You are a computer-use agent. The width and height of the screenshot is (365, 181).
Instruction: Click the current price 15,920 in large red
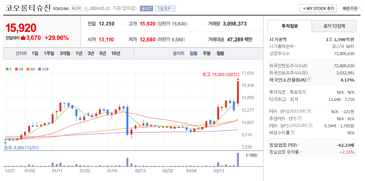[21, 28]
